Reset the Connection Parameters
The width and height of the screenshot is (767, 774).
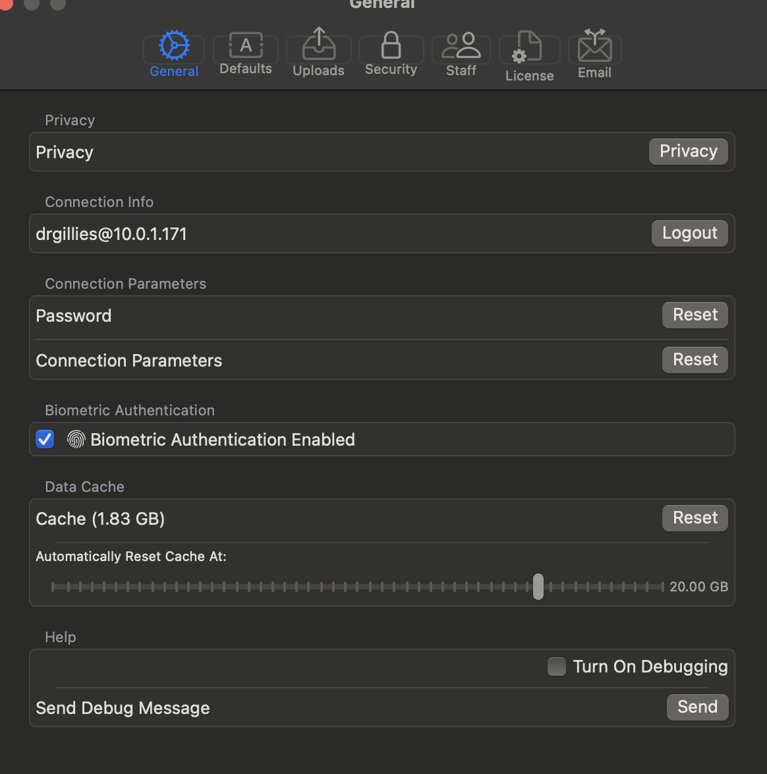(695, 360)
